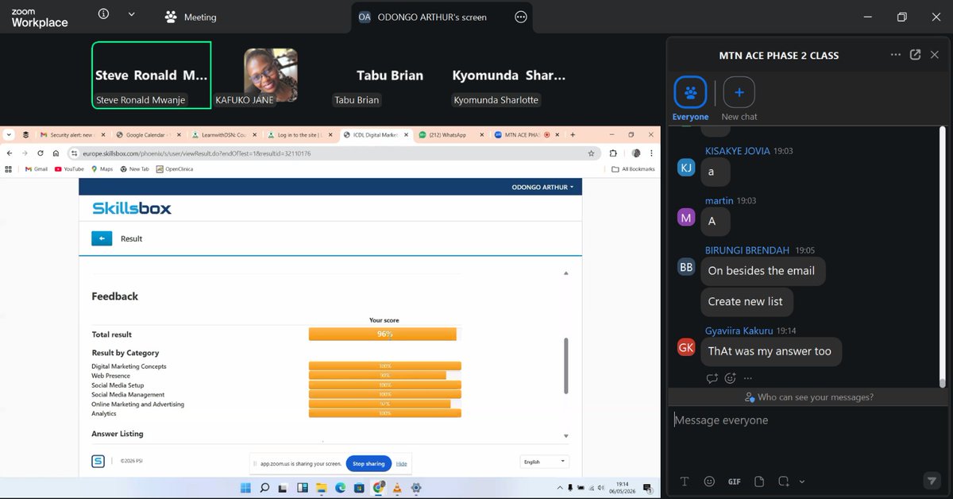Screen dimensions: 953x499
Task: Select the Everyone chat channel icon
Action: point(690,93)
